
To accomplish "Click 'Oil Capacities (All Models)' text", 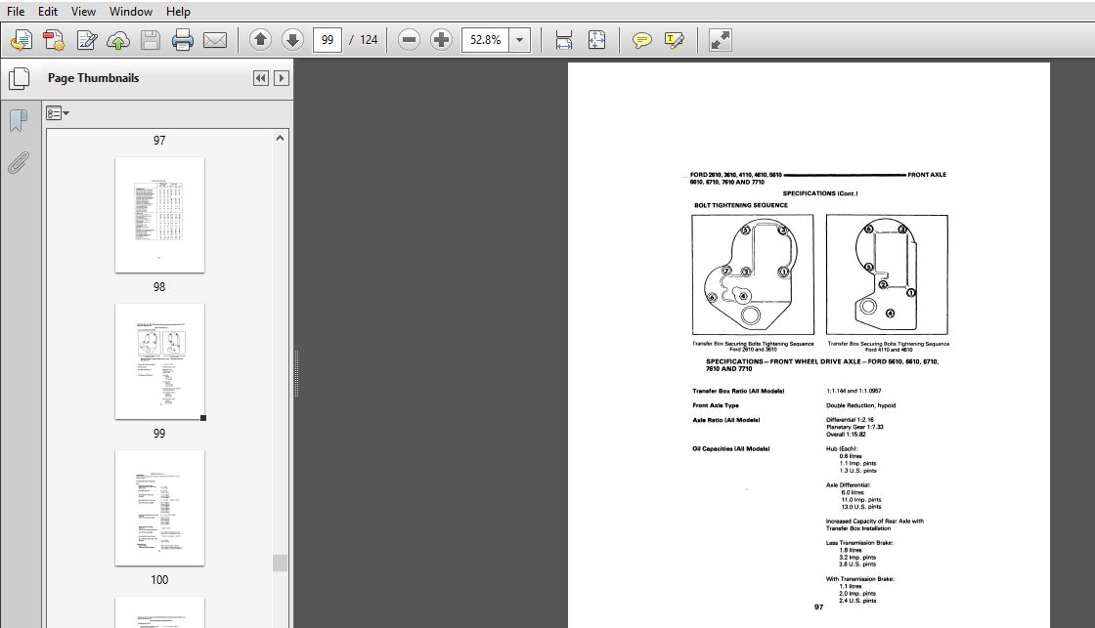I will click(x=731, y=448).
